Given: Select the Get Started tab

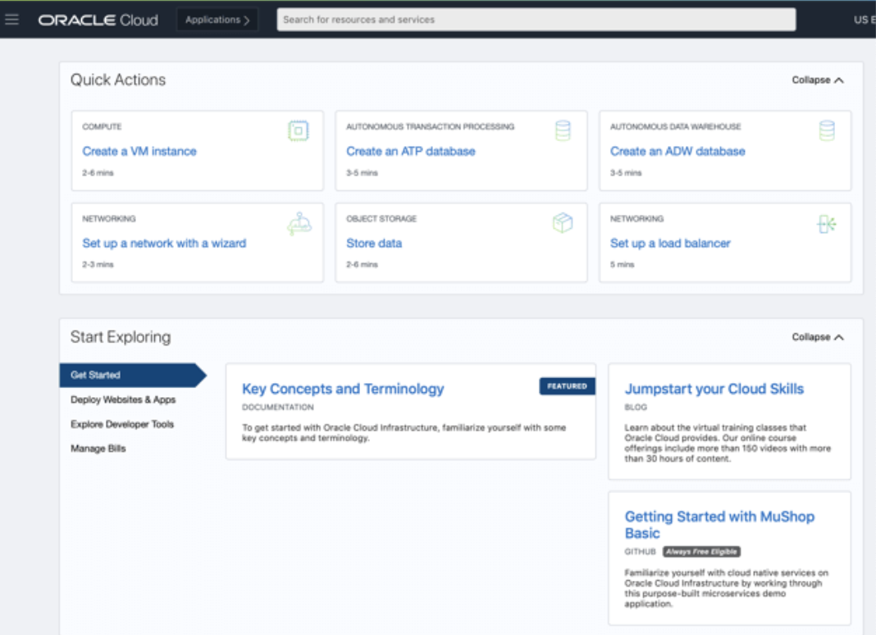Looking at the screenshot, I should (x=133, y=375).
